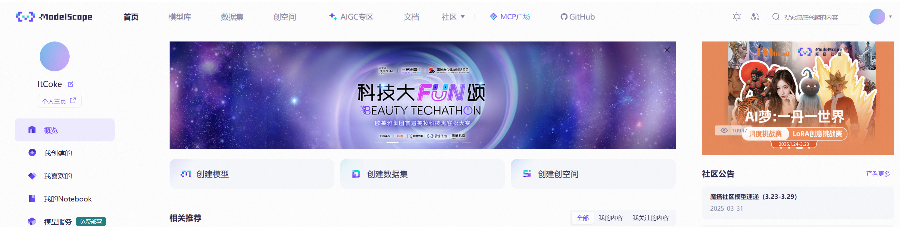The width and height of the screenshot is (900, 227).
Task: Open 文档 documentation
Action: coord(411,17)
